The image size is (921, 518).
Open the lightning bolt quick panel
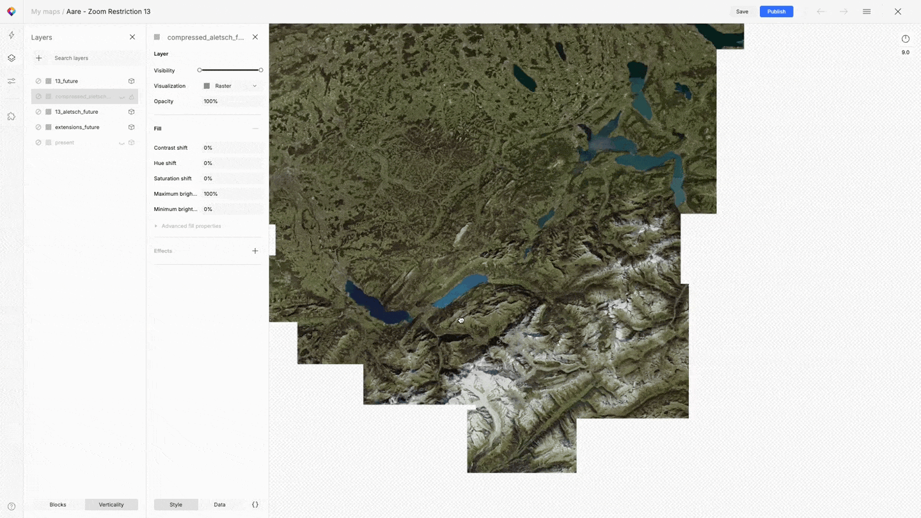click(x=12, y=35)
